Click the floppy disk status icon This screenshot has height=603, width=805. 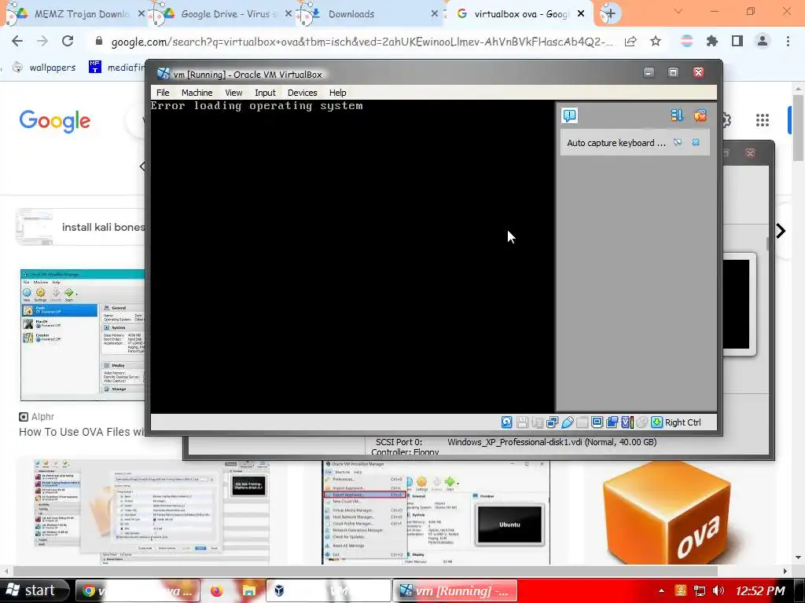coord(523,422)
